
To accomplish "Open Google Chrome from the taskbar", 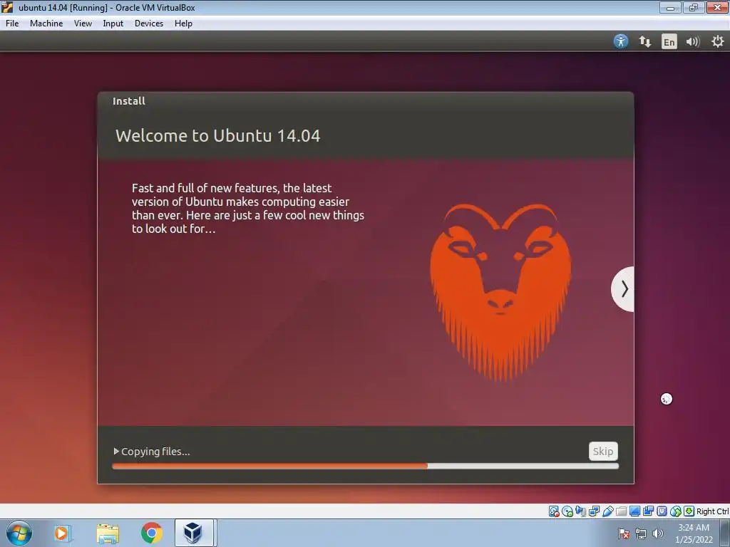I will 152,533.
